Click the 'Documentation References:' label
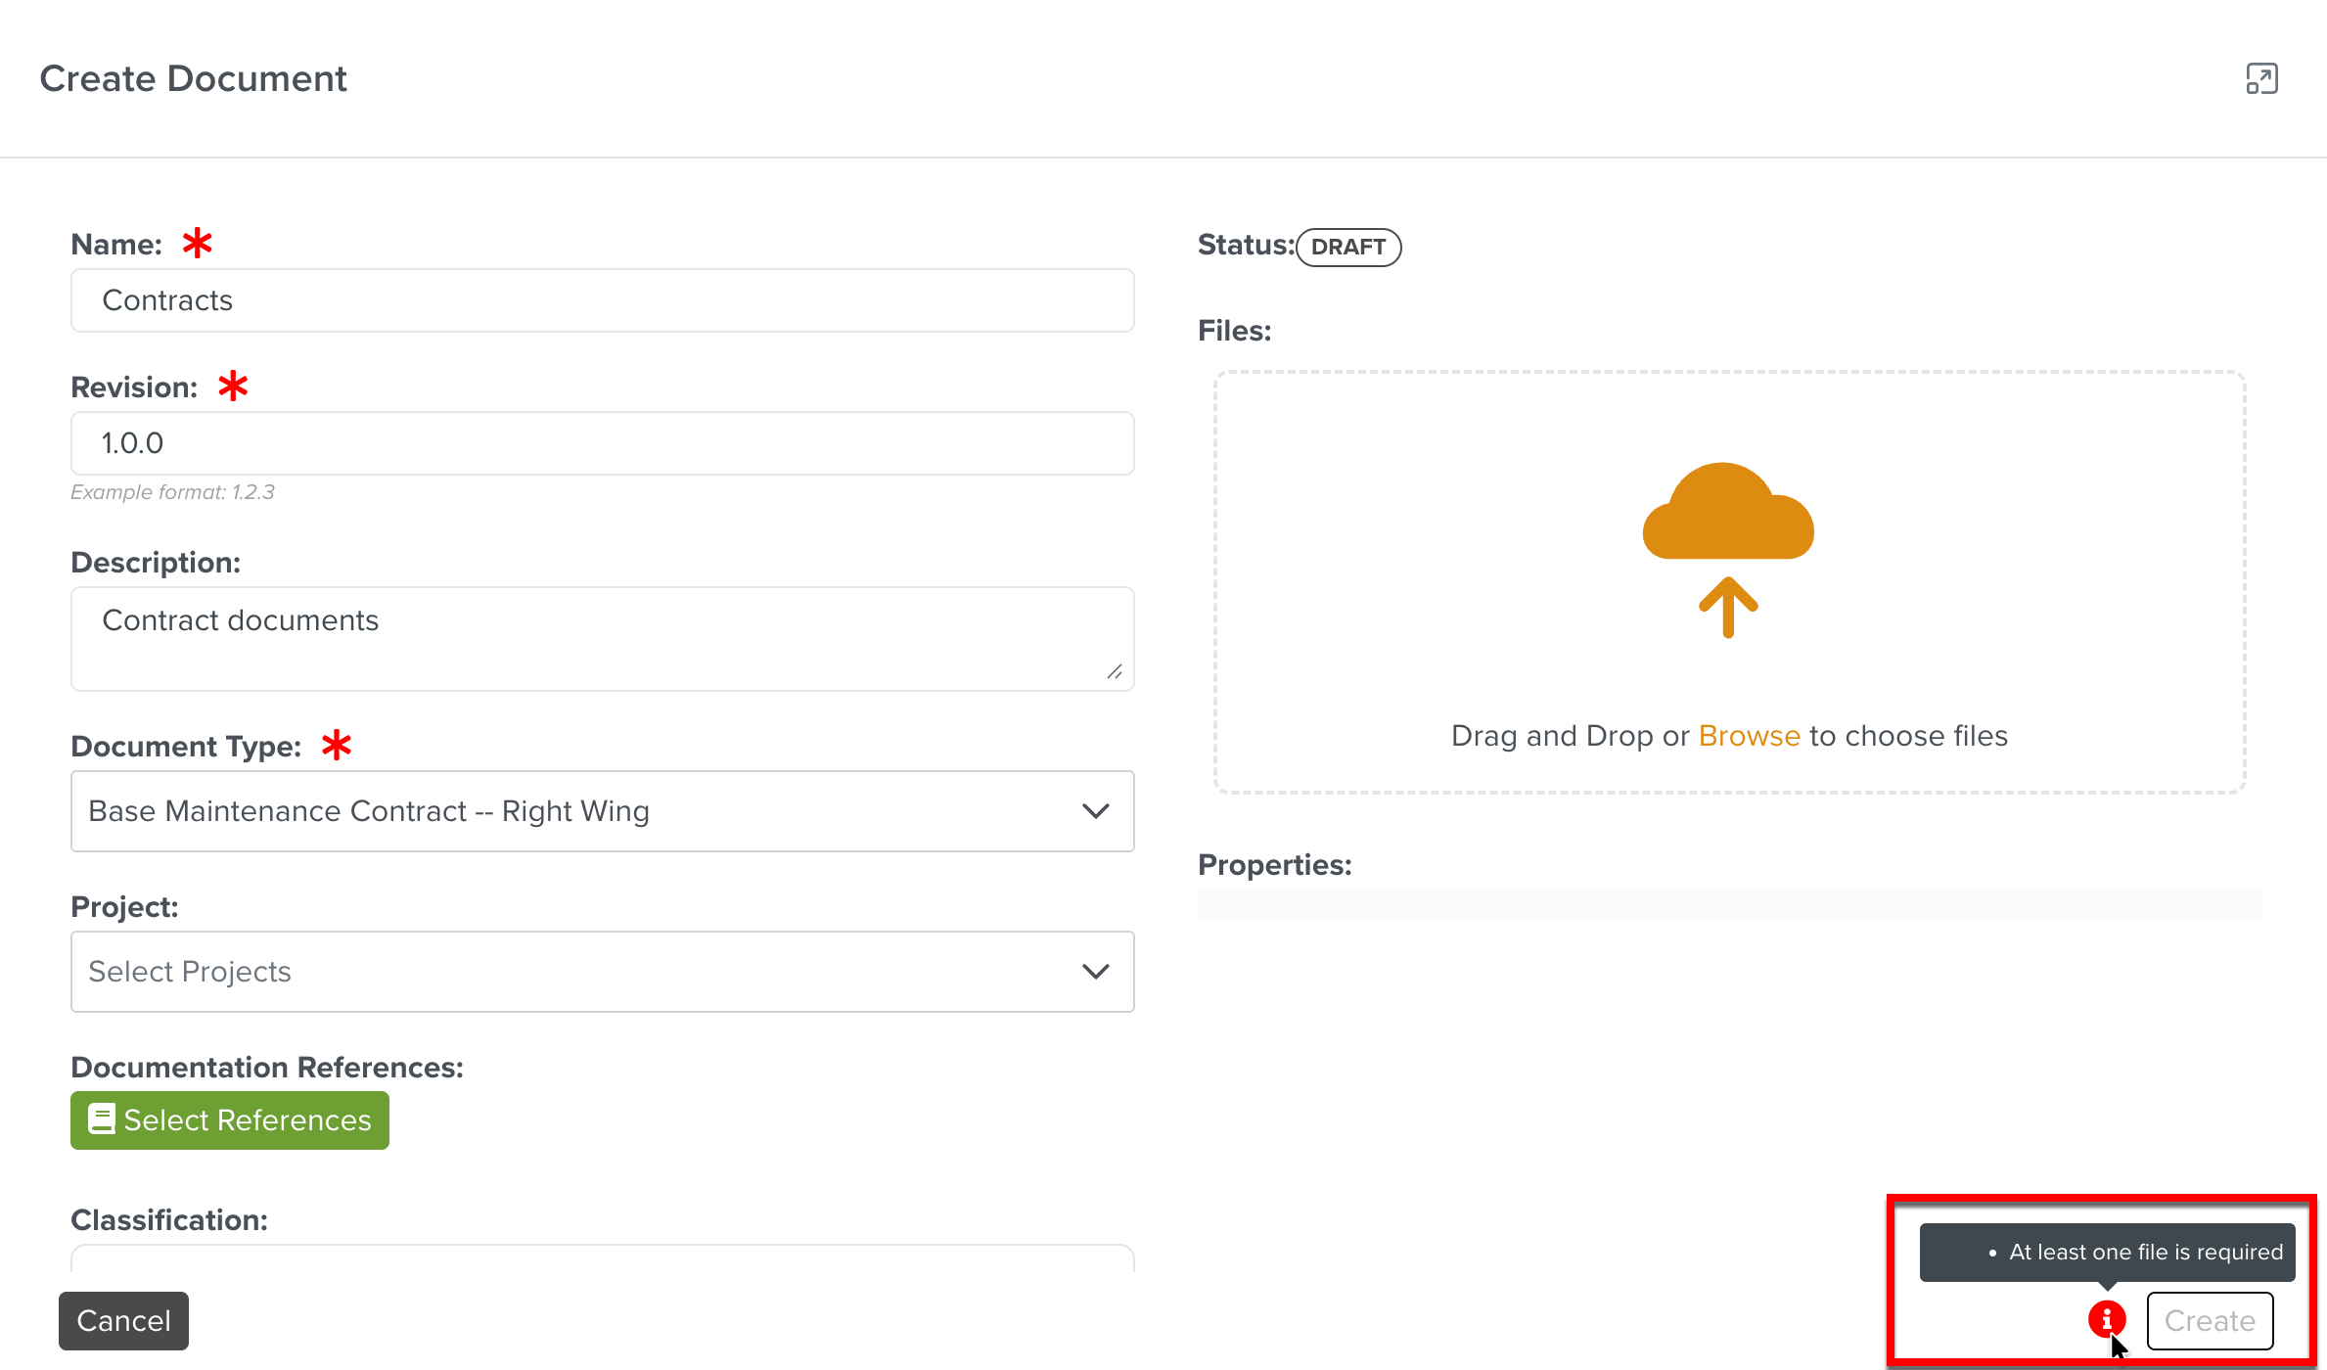Viewport: 2327px width, 1370px height. point(267,1068)
